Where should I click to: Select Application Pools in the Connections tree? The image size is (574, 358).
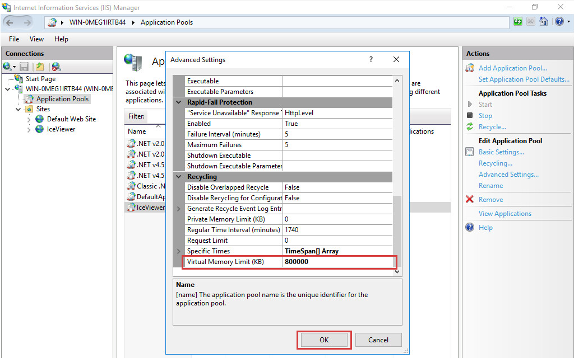pyautogui.click(x=62, y=99)
